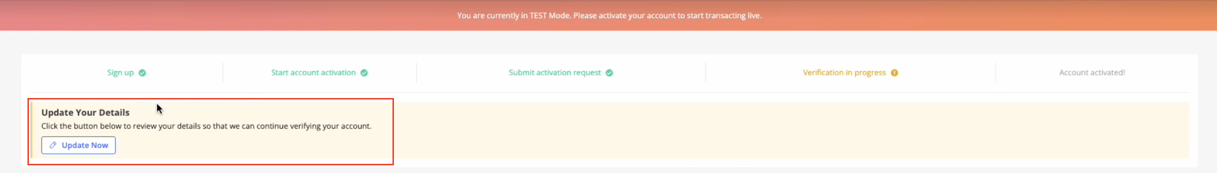Viewport: 1217px width, 173px height.
Task: Click the orange warning icon beside Verification in progress
Action: point(894,73)
